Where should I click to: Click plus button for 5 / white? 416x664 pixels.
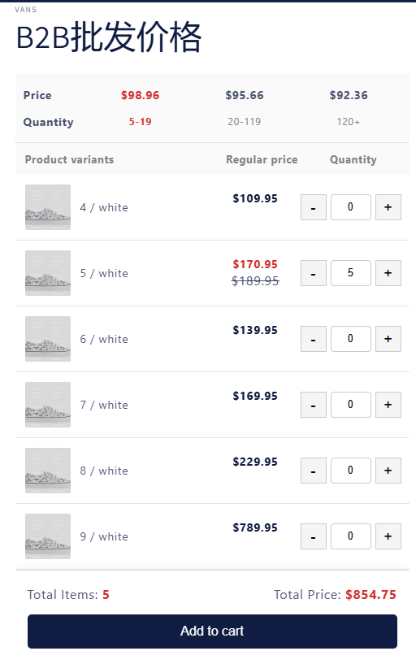(x=388, y=273)
